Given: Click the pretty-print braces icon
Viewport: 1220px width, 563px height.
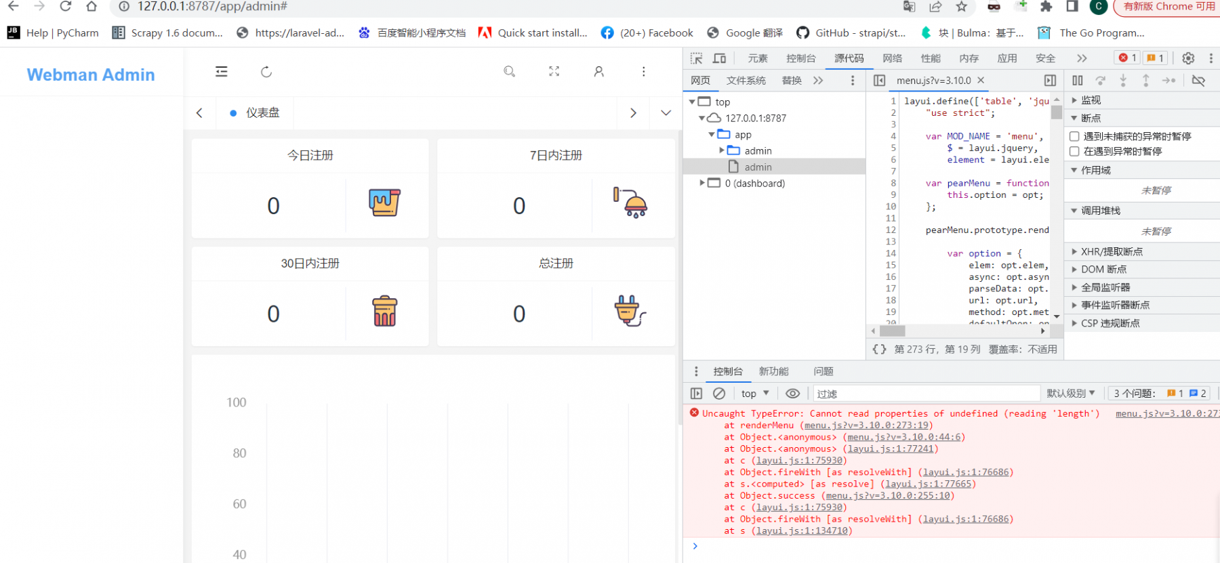Looking at the screenshot, I should (x=879, y=349).
